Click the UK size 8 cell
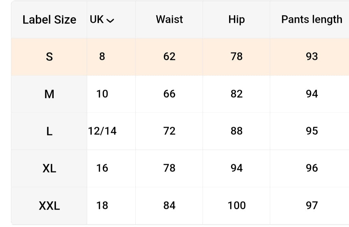Viewport: 349px width, 227px height. point(102,57)
